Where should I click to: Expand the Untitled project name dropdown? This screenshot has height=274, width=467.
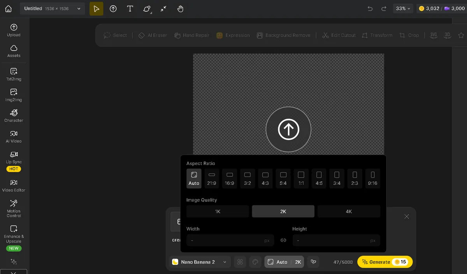(52, 9)
